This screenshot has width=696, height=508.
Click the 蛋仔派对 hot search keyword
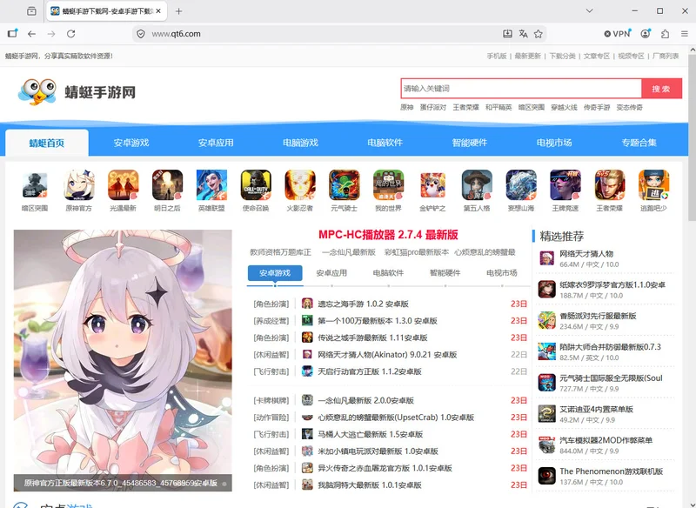click(433, 107)
